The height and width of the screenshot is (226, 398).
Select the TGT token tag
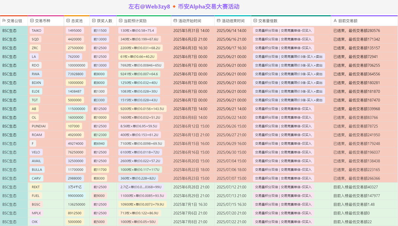tap(35, 100)
